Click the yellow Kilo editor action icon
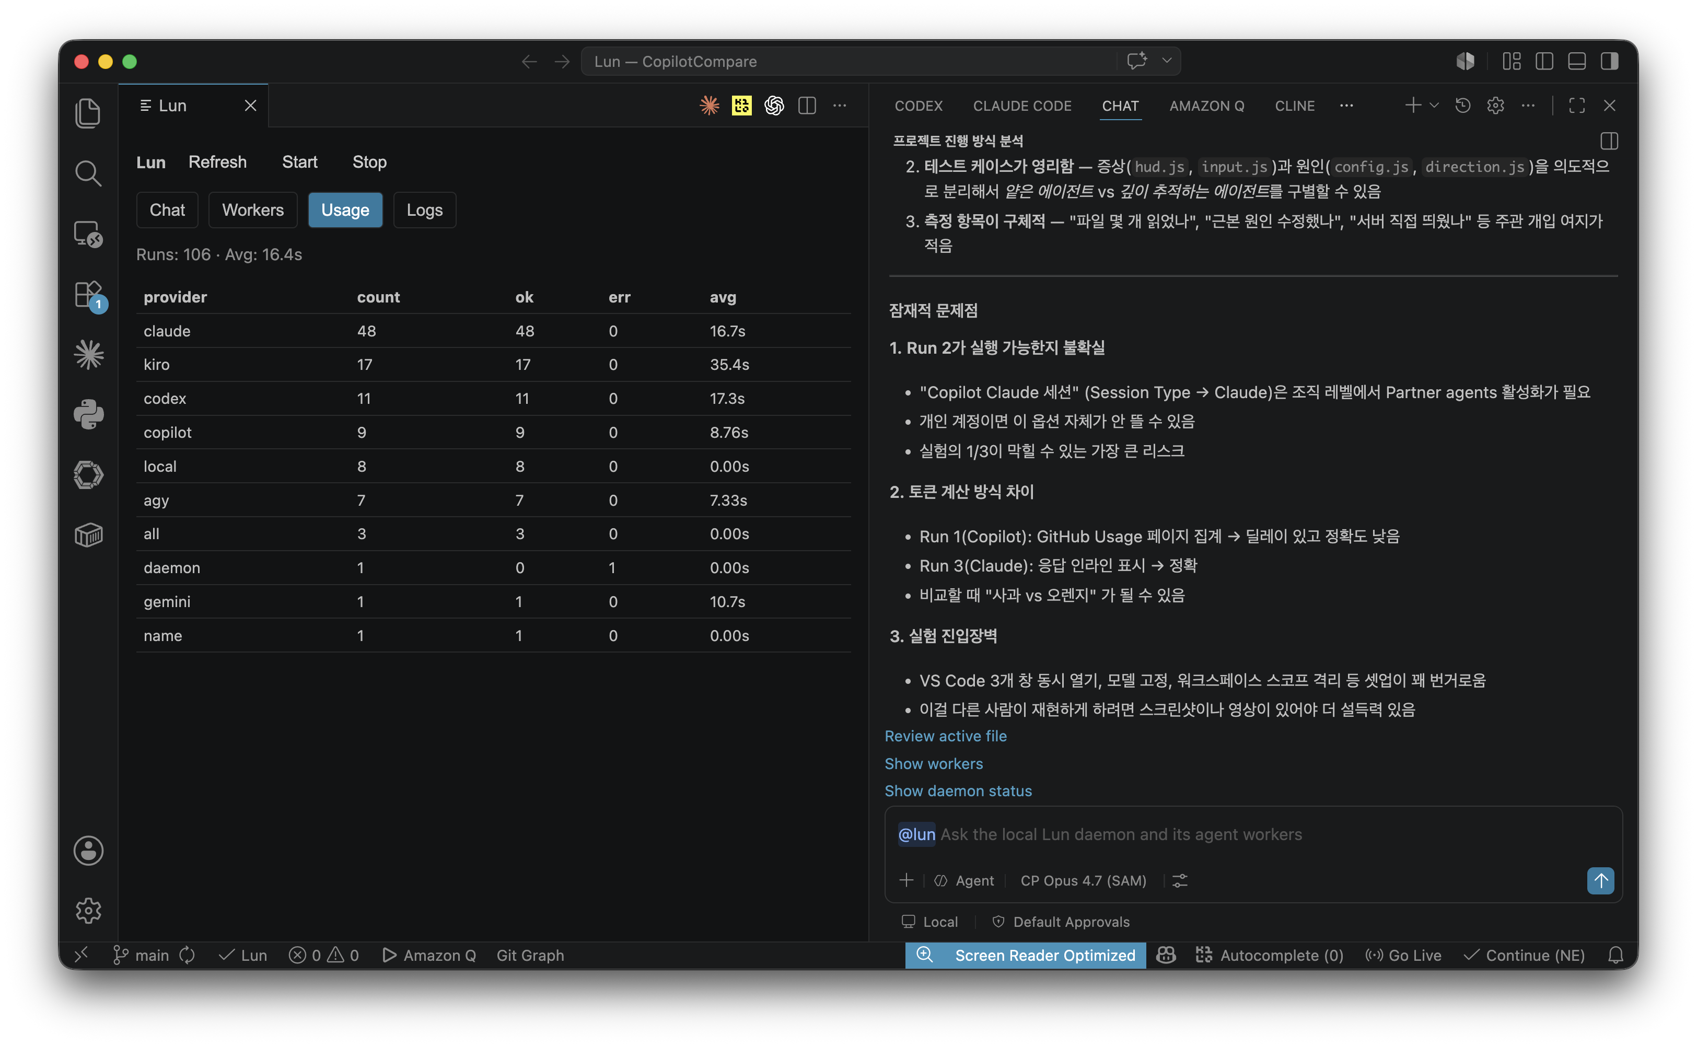The height and width of the screenshot is (1047, 1697). coord(741,105)
